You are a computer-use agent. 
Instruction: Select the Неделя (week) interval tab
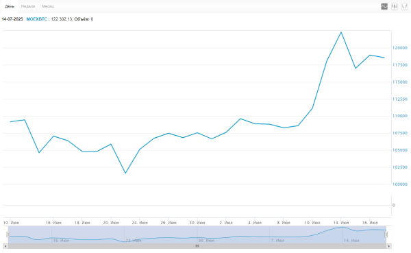tap(28, 6)
